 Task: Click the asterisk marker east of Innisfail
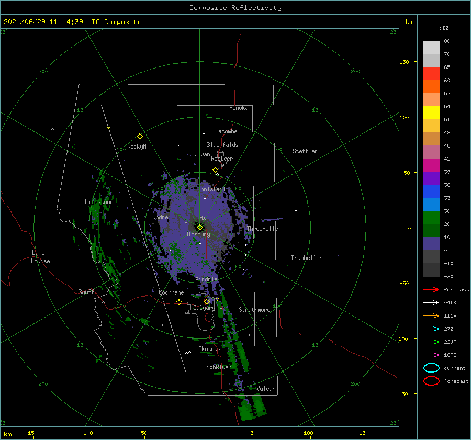pos(249,179)
